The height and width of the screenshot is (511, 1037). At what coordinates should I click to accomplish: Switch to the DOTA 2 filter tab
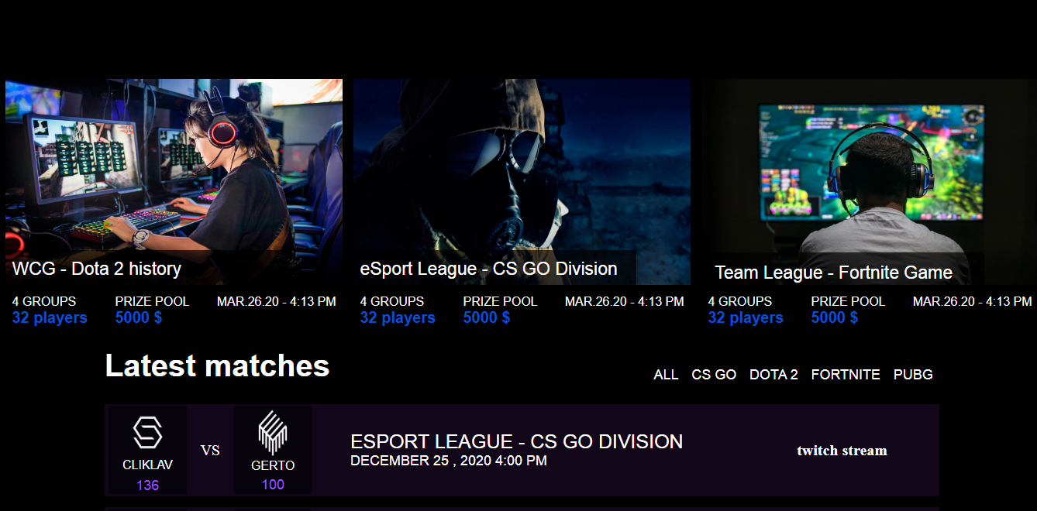(773, 374)
